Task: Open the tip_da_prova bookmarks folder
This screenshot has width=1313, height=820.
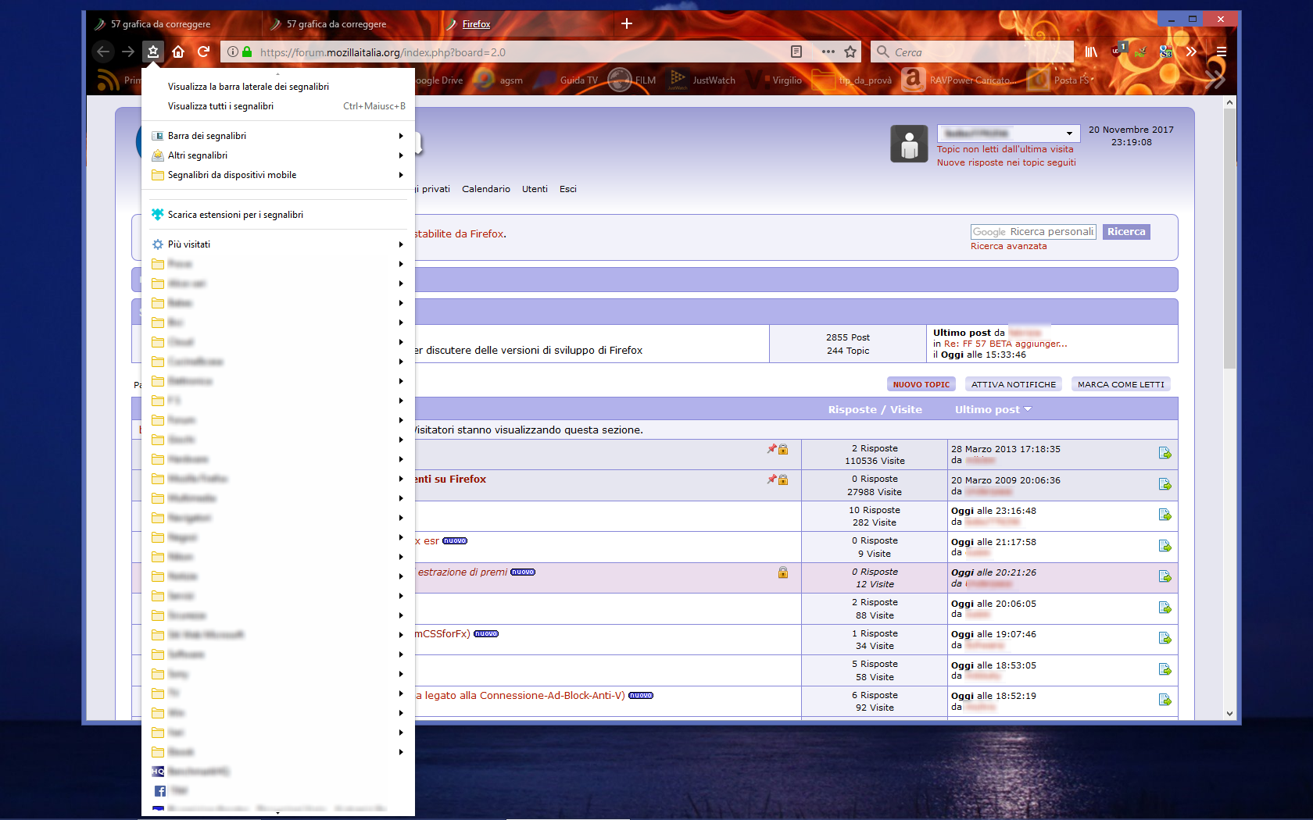Action: click(852, 80)
